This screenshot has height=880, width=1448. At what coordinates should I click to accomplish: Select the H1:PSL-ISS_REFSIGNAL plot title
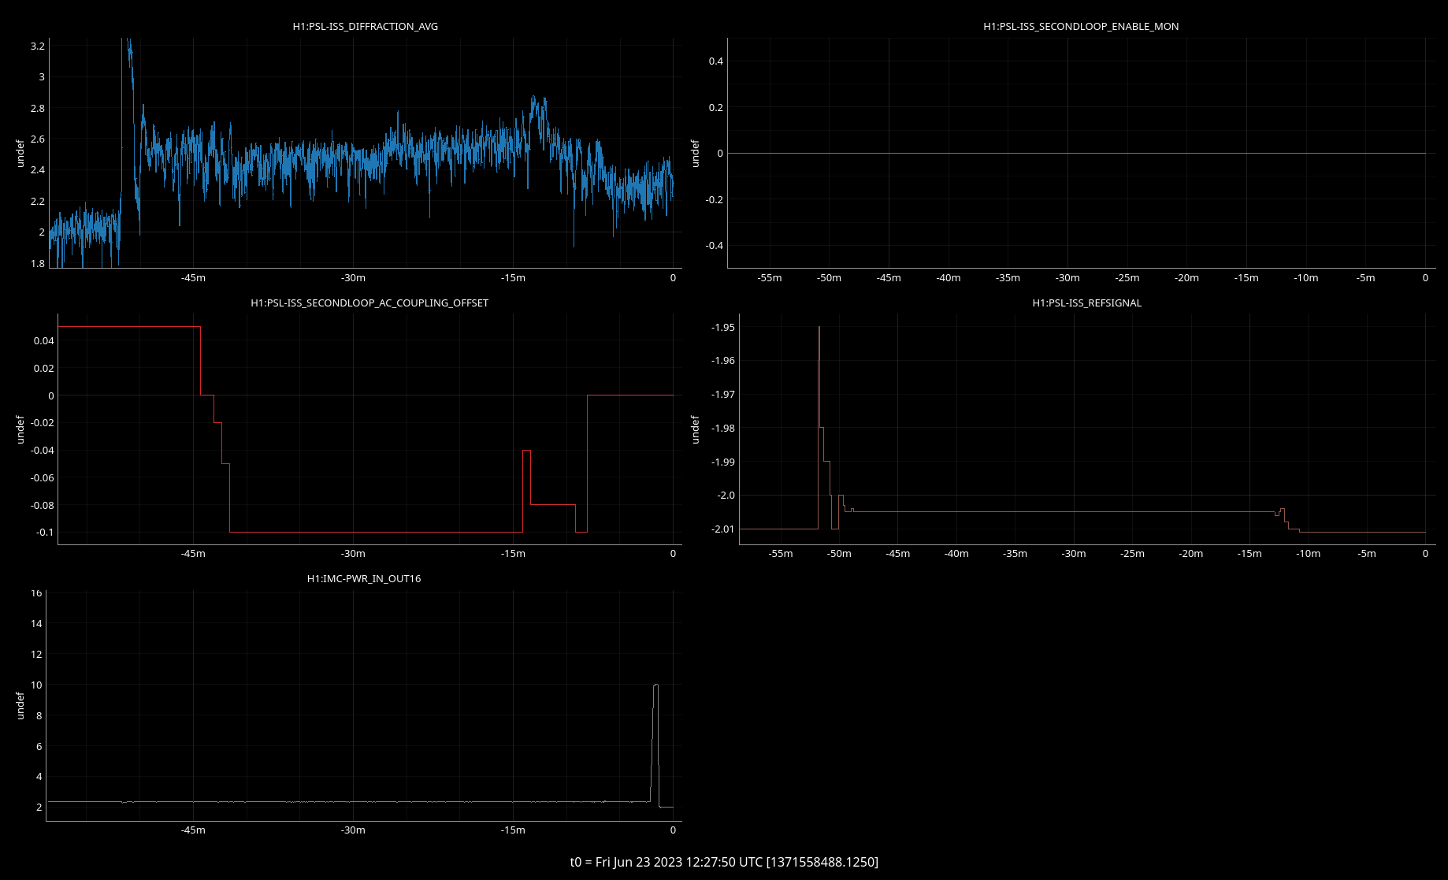click(1086, 303)
